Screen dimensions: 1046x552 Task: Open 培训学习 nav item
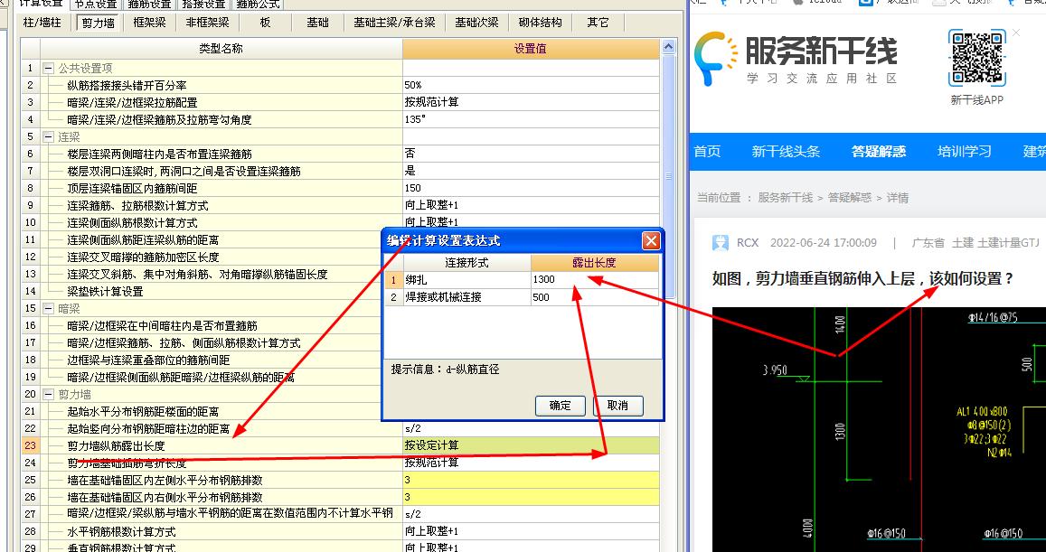coord(964,152)
